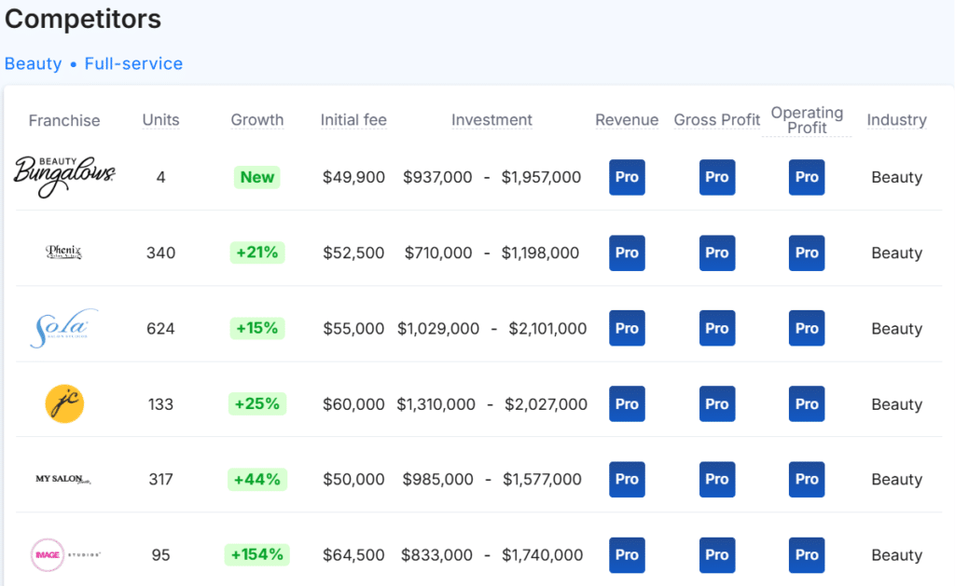This screenshot has height=586, width=955.
Task: Open the My Salon Suite logo
Action: tap(63, 479)
